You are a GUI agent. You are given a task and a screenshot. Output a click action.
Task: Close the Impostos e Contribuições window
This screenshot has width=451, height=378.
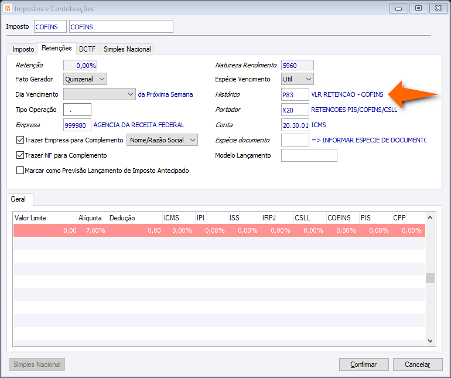click(x=438, y=8)
